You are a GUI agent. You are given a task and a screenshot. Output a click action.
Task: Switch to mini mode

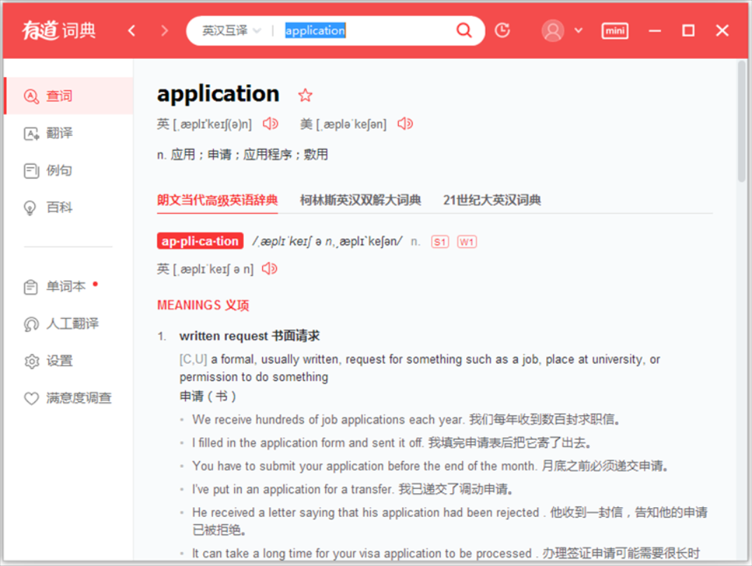click(615, 30)
